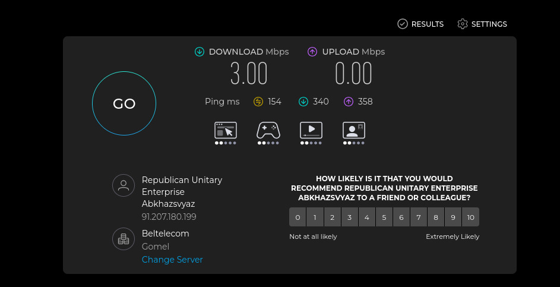Screen dimensions: 560x287
Task: Pick rating 3 in recommendation survey
Action: [x=350, y=217]
